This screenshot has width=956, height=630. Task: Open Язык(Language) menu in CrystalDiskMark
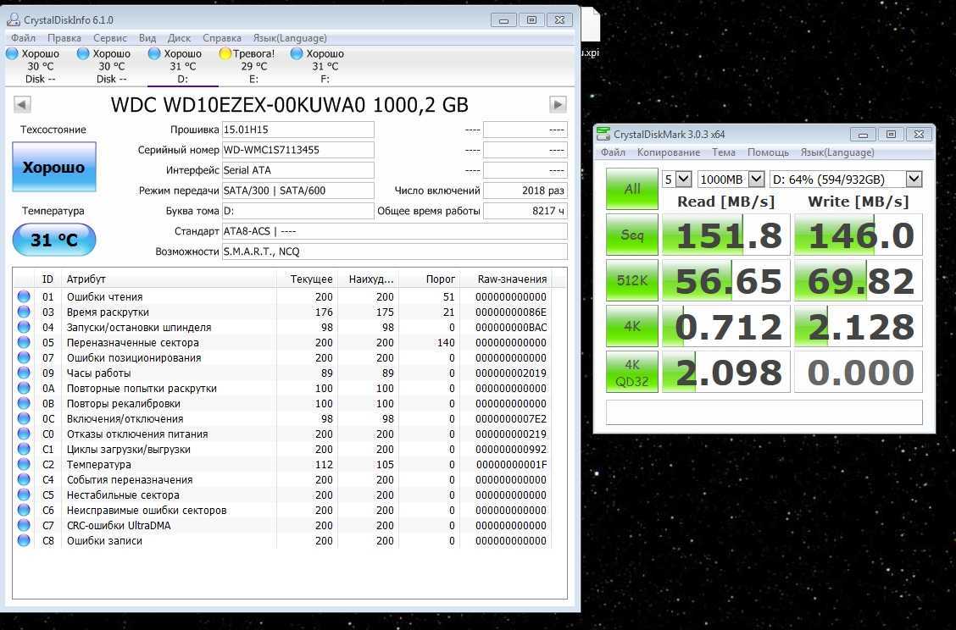point(837,152)
